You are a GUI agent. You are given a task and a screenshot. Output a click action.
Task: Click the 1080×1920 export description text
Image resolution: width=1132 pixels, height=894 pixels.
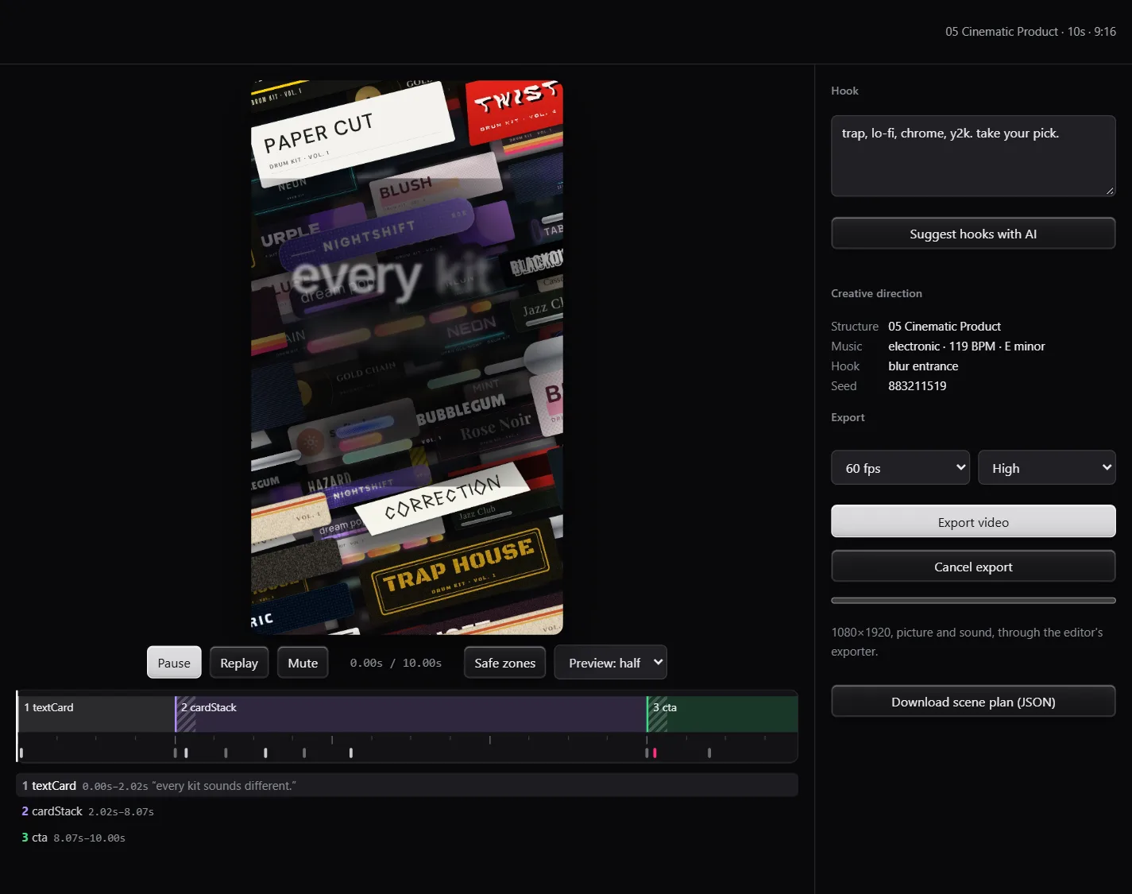point(967,642)
